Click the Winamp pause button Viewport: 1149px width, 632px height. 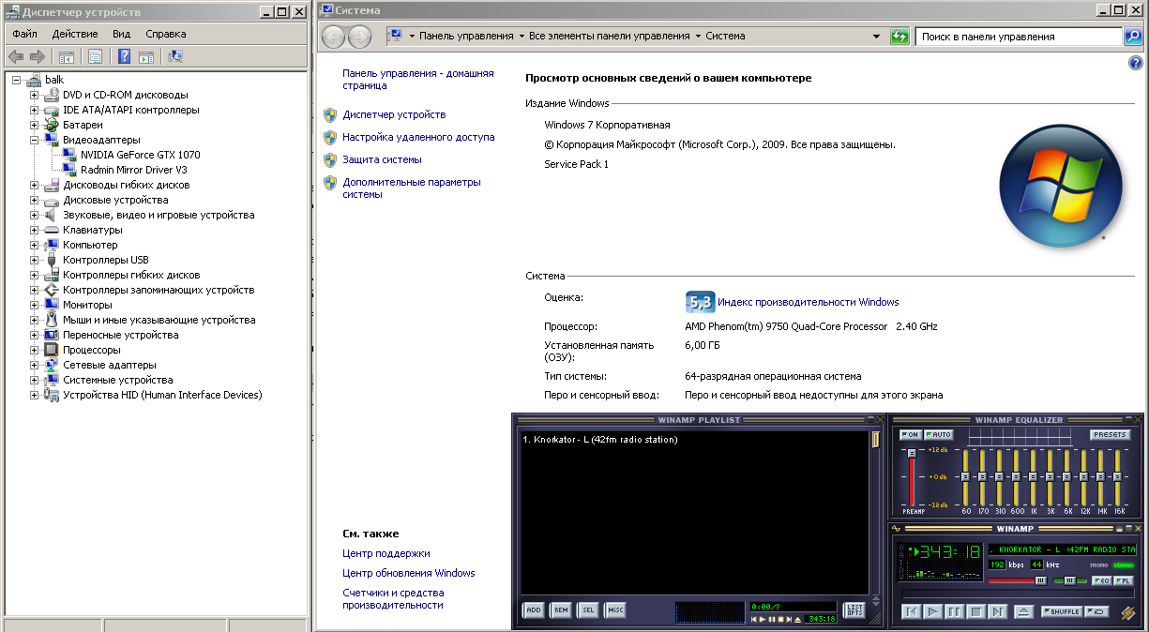click(x=954, y=612)
